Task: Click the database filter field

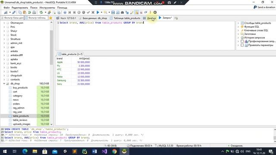Action: 12,18
